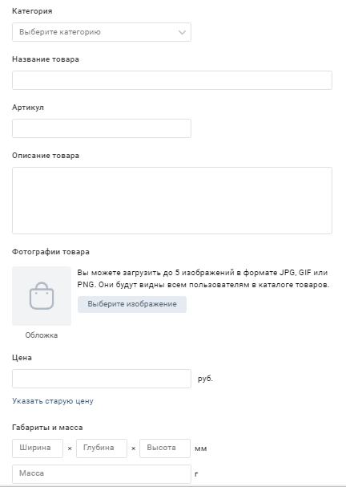Screen dimensions: 346x487
Task: Click the "Артикул" field label
Action: click(x=28, y=108)
